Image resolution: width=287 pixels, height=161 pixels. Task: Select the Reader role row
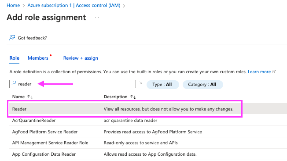click(x=148, y=109)
